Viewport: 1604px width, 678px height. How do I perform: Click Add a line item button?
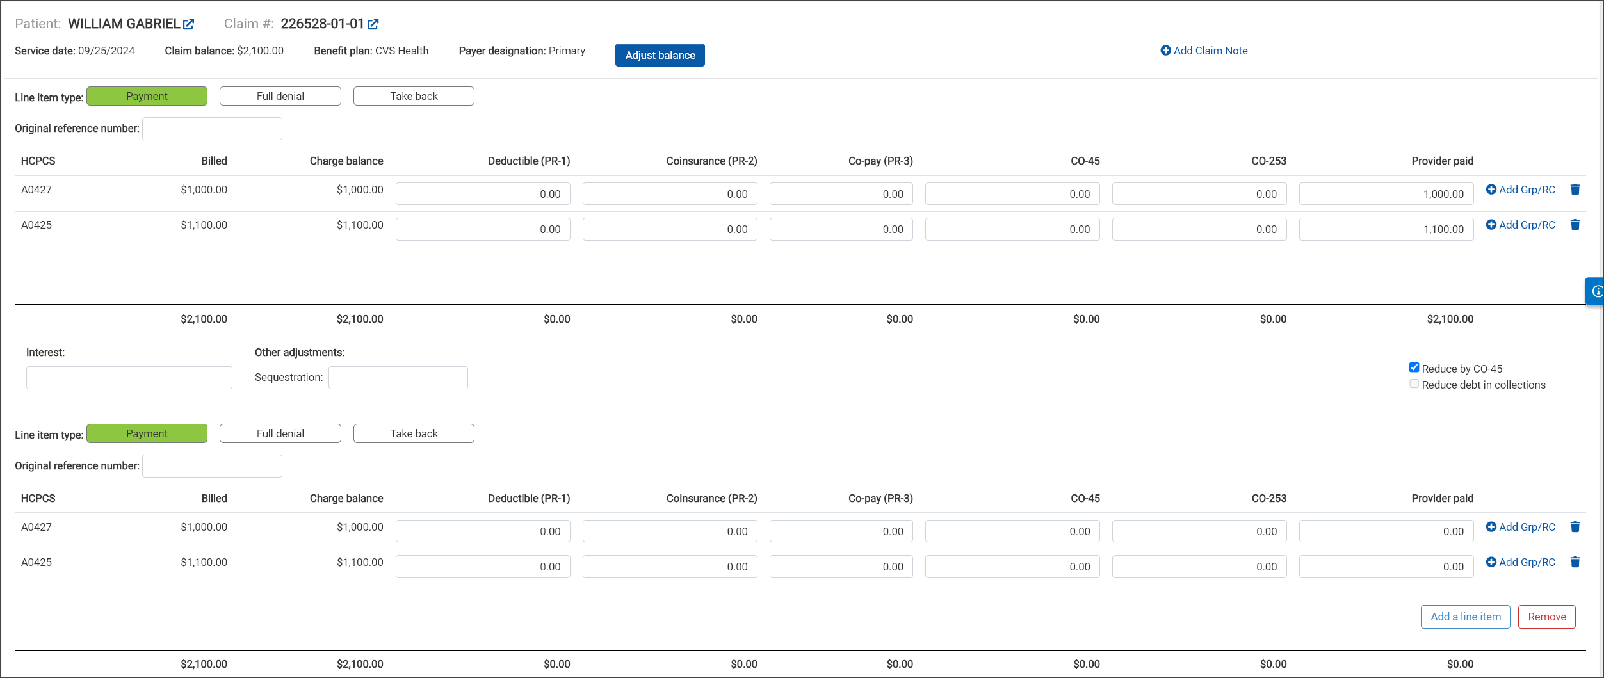[x=1465, y=617]
